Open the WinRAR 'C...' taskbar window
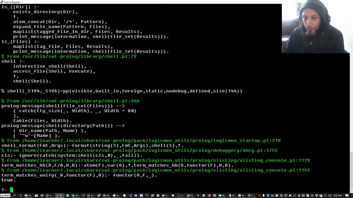353x198 pixels. (x=252, y=196)
